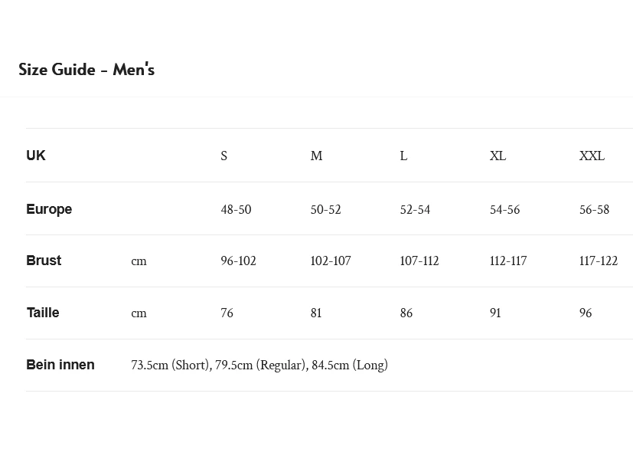The height and width of the screenshot is (459, 633).
Task: Click the Europe row label
Action: point(49,209)
